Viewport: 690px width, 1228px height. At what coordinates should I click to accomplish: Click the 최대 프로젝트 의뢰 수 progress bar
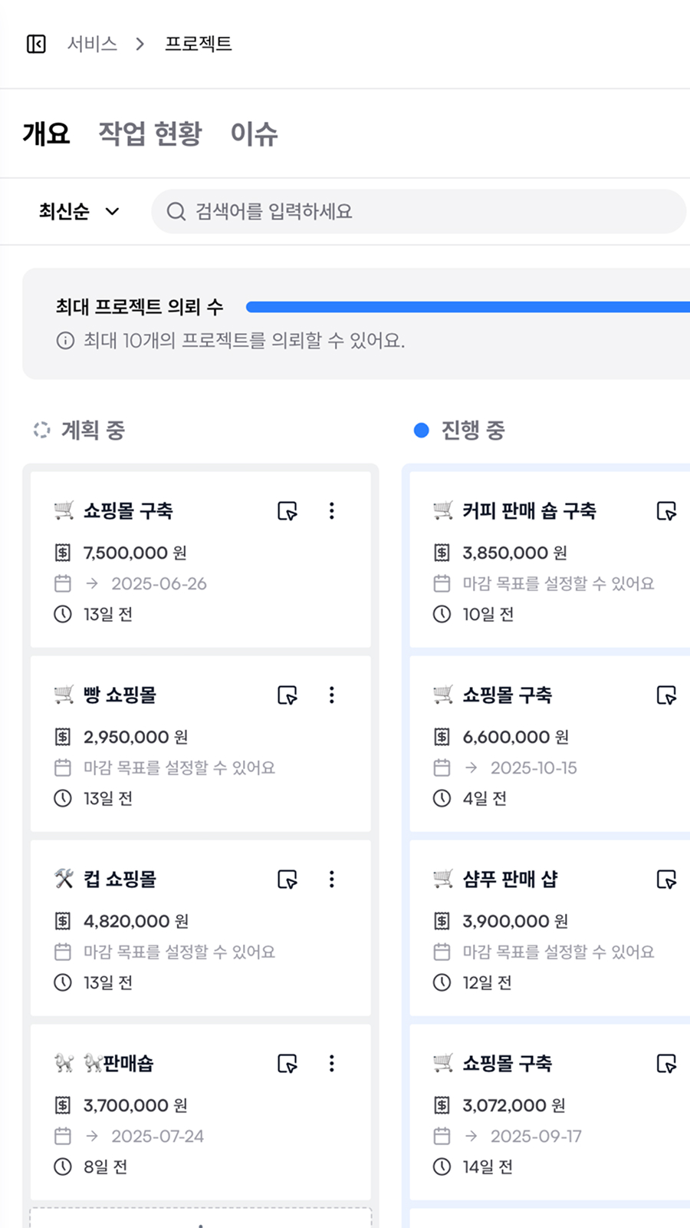click(468, 307)
